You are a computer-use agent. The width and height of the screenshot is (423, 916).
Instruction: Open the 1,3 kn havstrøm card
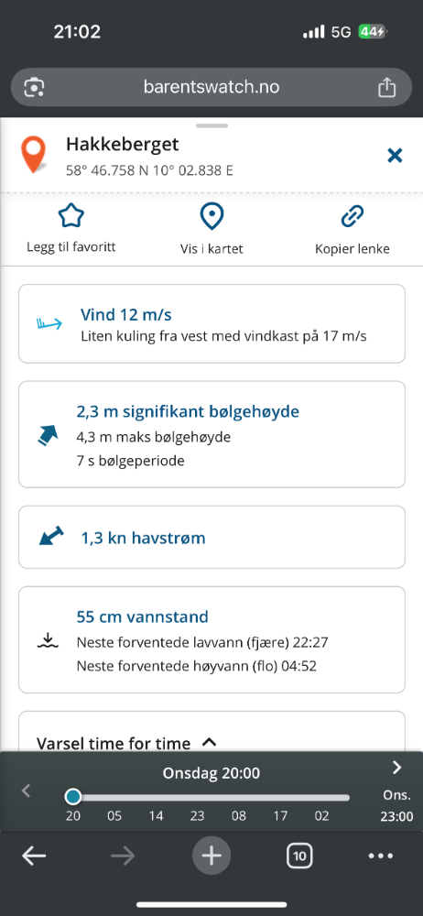point(211,537)
